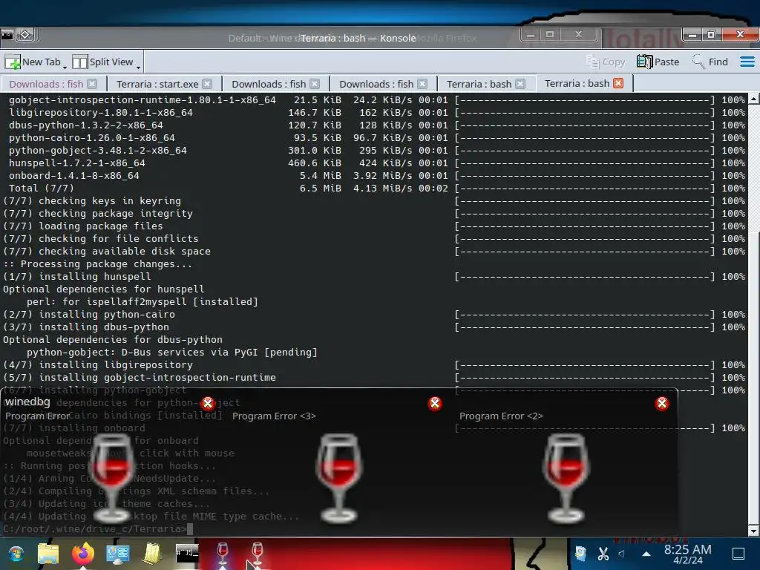Click ':: Processing package changes...' line
This screenshot has width=760, height=570.
click(x=97, y=263)
